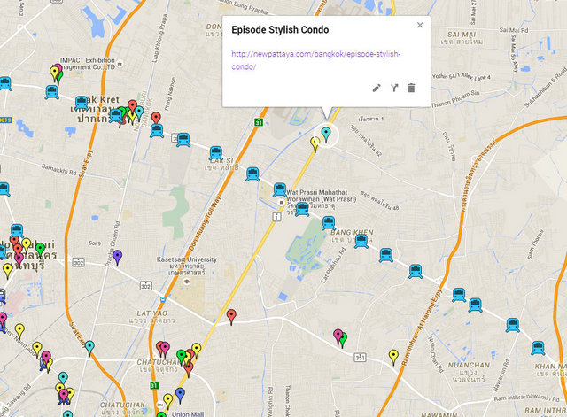Select the purple marker on Pracha Chuen Rd
This screenshot has height=417, width=567.
coord(117,258)
